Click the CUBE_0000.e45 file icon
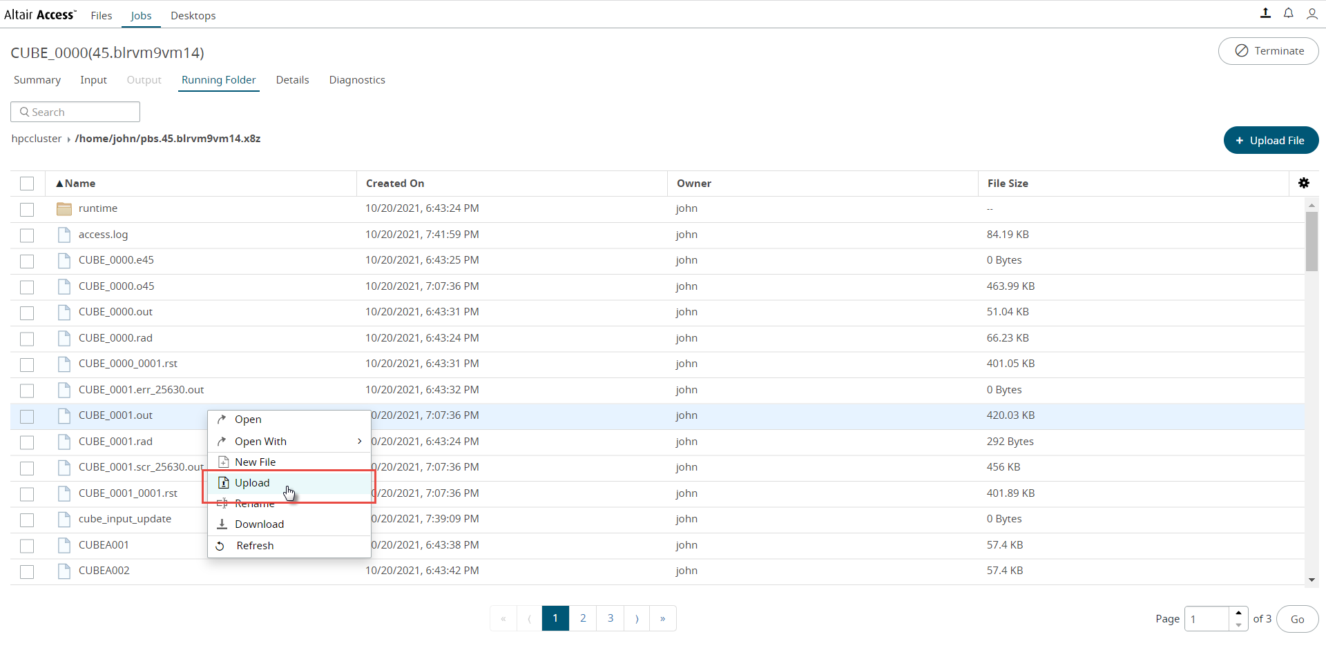This screenshot has height=650, width=1326. pos(64,260)
